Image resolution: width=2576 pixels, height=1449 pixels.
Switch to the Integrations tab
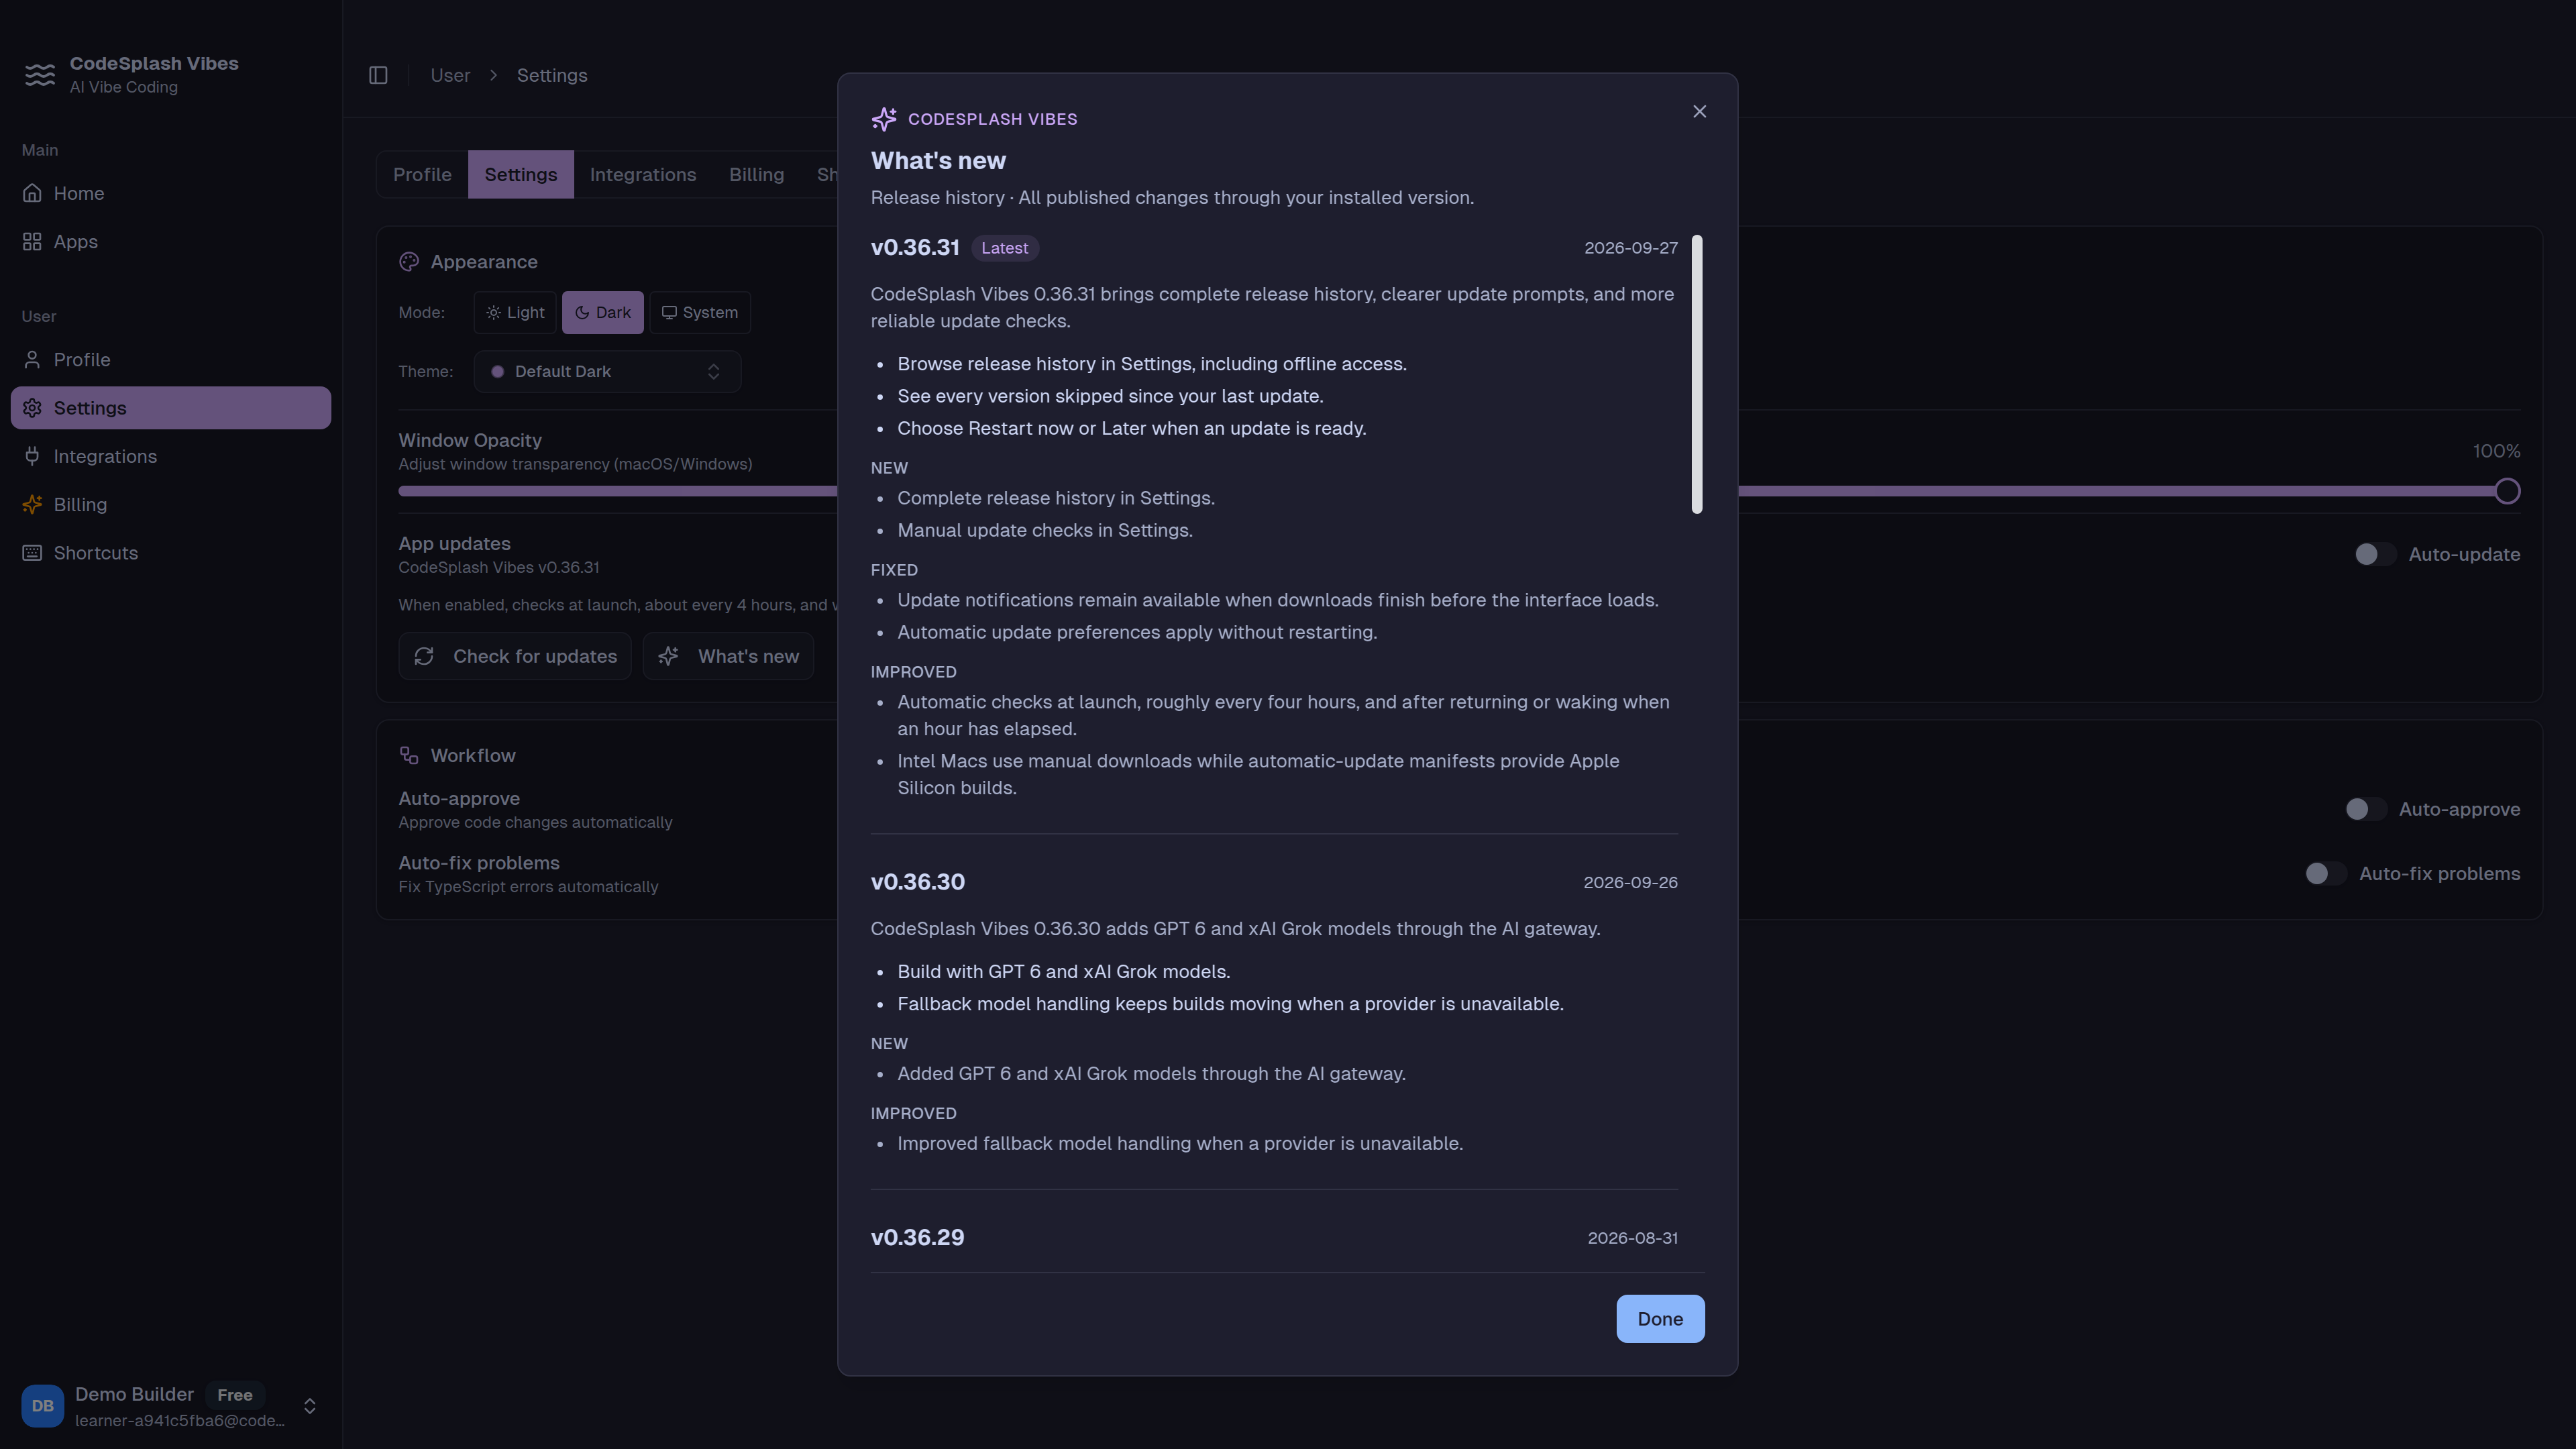[643, 175]
